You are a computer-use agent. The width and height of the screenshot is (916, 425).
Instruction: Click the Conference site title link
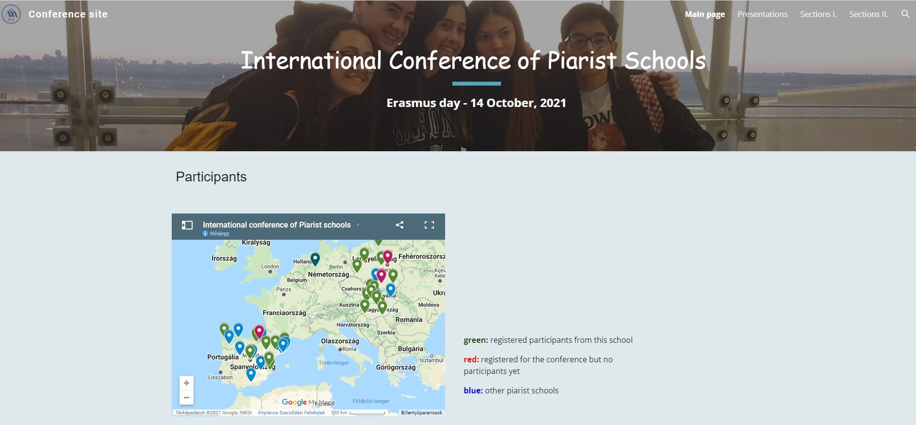coord(68,14)
